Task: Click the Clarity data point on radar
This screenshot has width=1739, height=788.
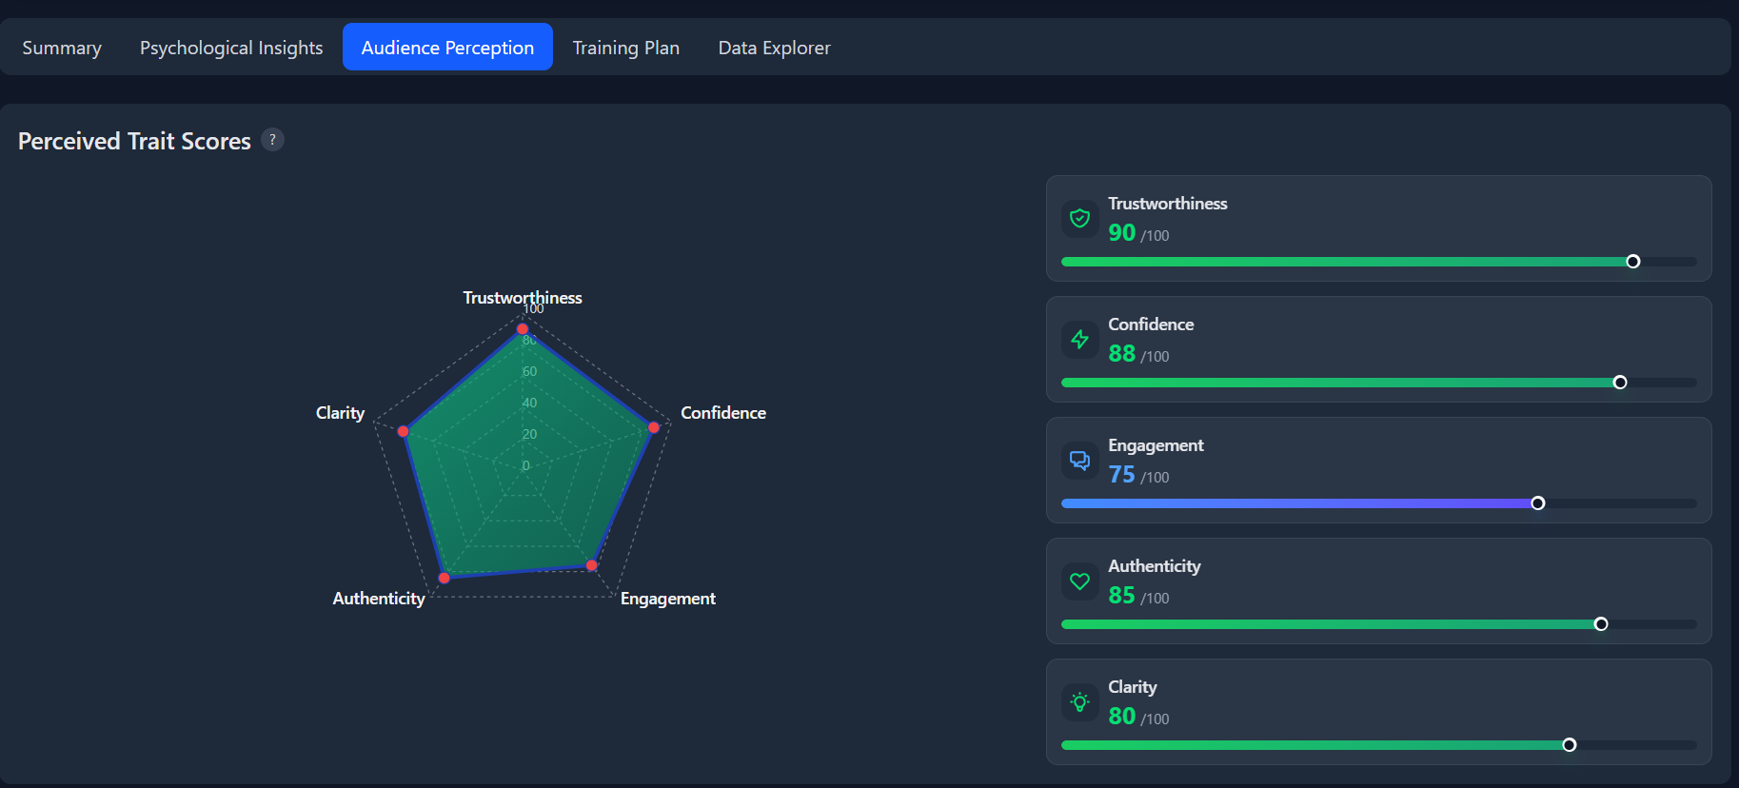Action: [x=404, y=431]
